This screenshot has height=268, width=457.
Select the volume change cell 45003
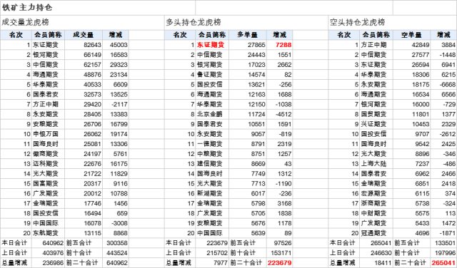[x=119, y=45]
